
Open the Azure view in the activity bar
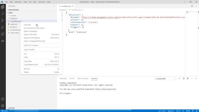click(x=3, y=41)
